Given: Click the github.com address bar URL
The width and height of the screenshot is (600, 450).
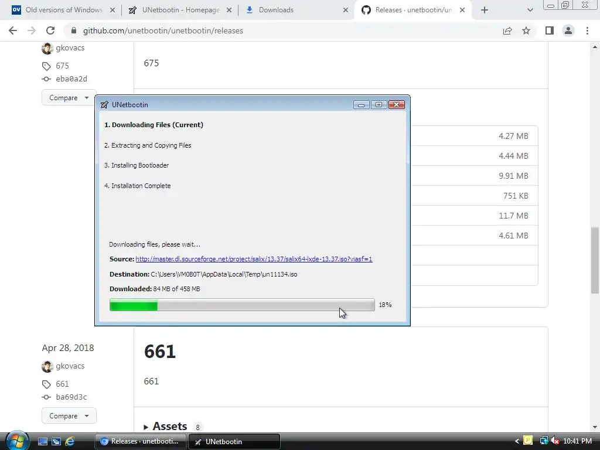Looking at the screenshot, I should pos(163,30).
